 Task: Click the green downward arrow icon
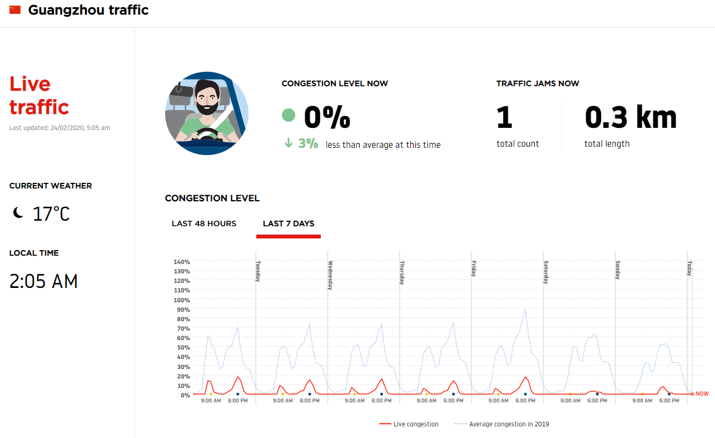(x=289, y=143)
